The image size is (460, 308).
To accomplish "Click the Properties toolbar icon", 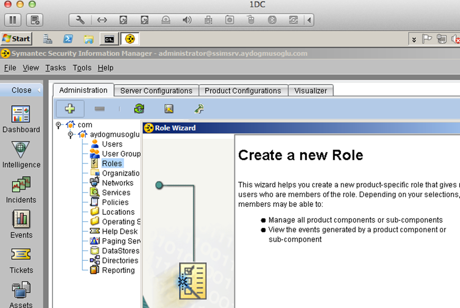I will click(x=169, y=109).
